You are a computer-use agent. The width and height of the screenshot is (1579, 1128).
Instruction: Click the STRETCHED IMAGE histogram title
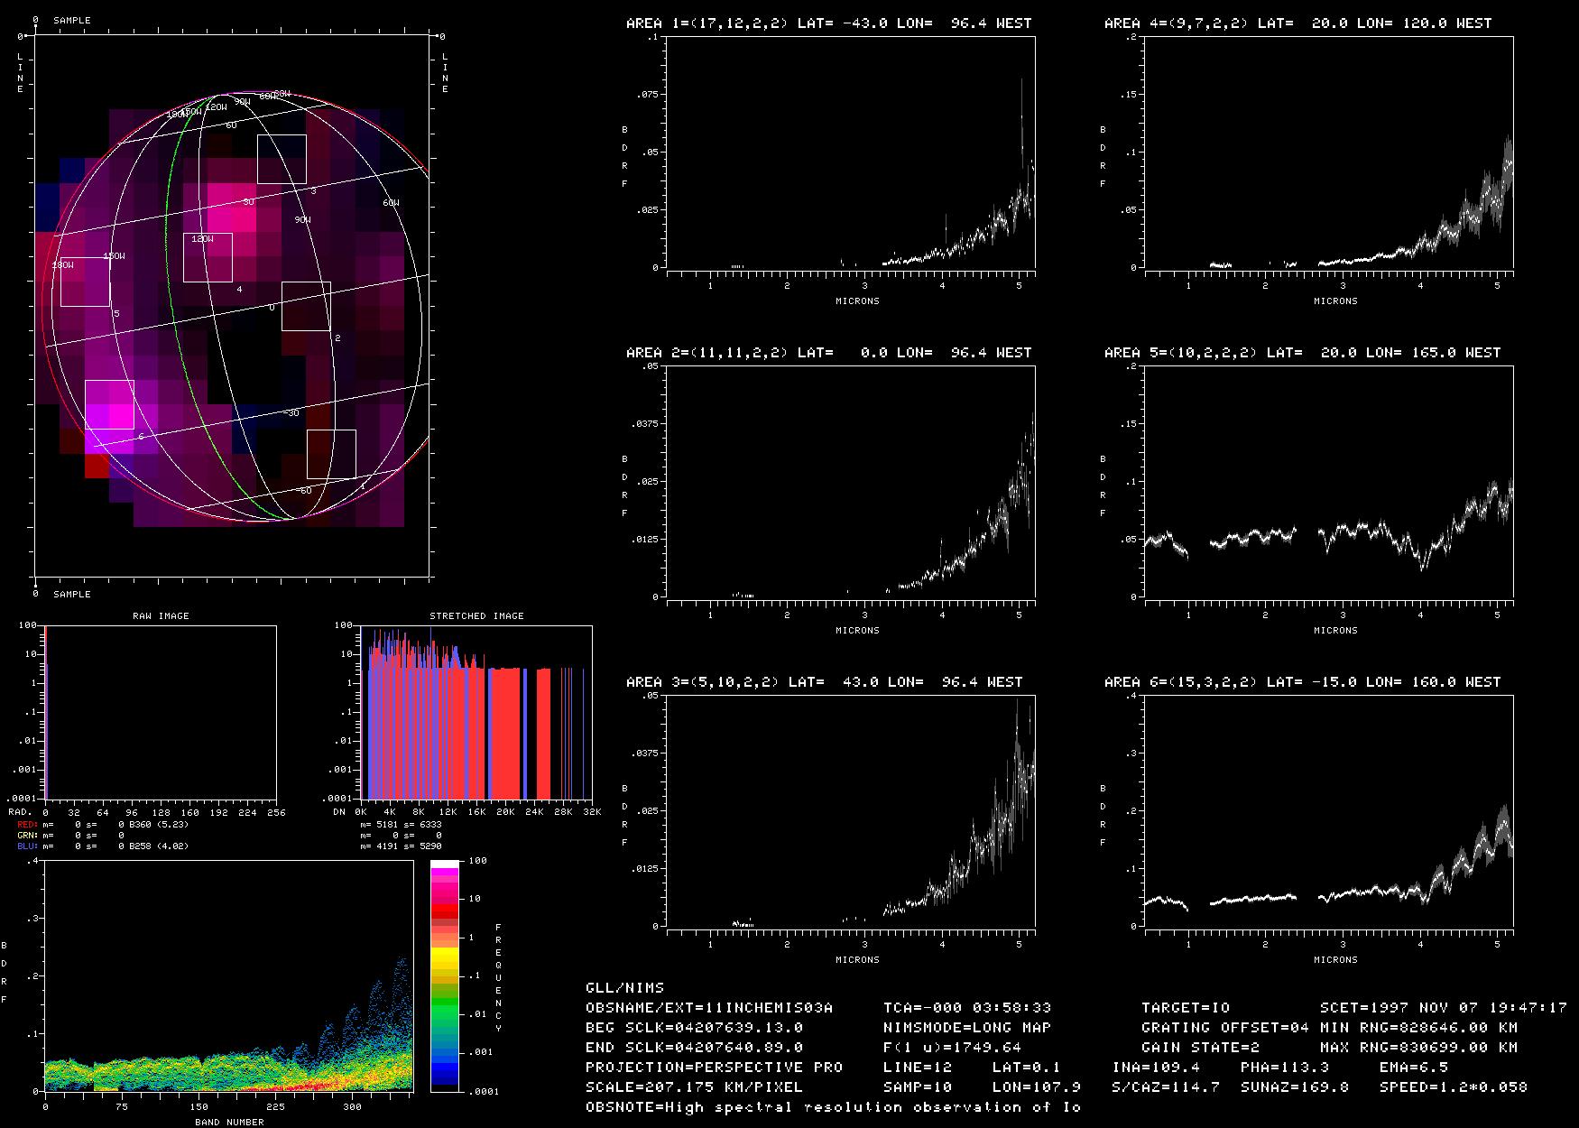(x=476, y=616)
